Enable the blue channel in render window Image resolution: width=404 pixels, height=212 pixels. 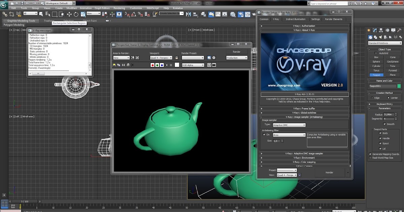162,65
